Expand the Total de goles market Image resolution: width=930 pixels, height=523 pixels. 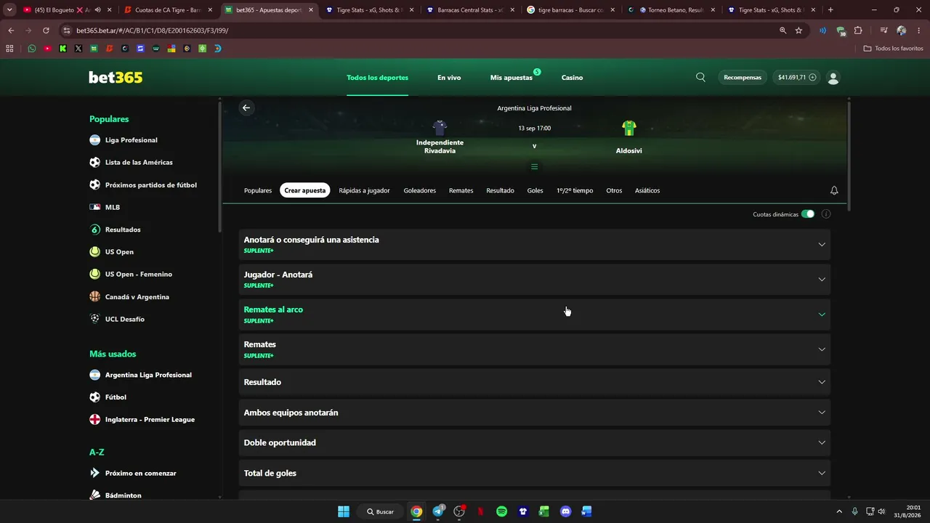click(534, 473)
